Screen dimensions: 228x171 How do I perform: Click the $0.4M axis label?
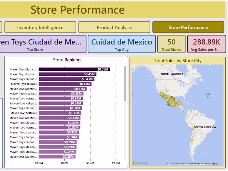pos(90,163)
